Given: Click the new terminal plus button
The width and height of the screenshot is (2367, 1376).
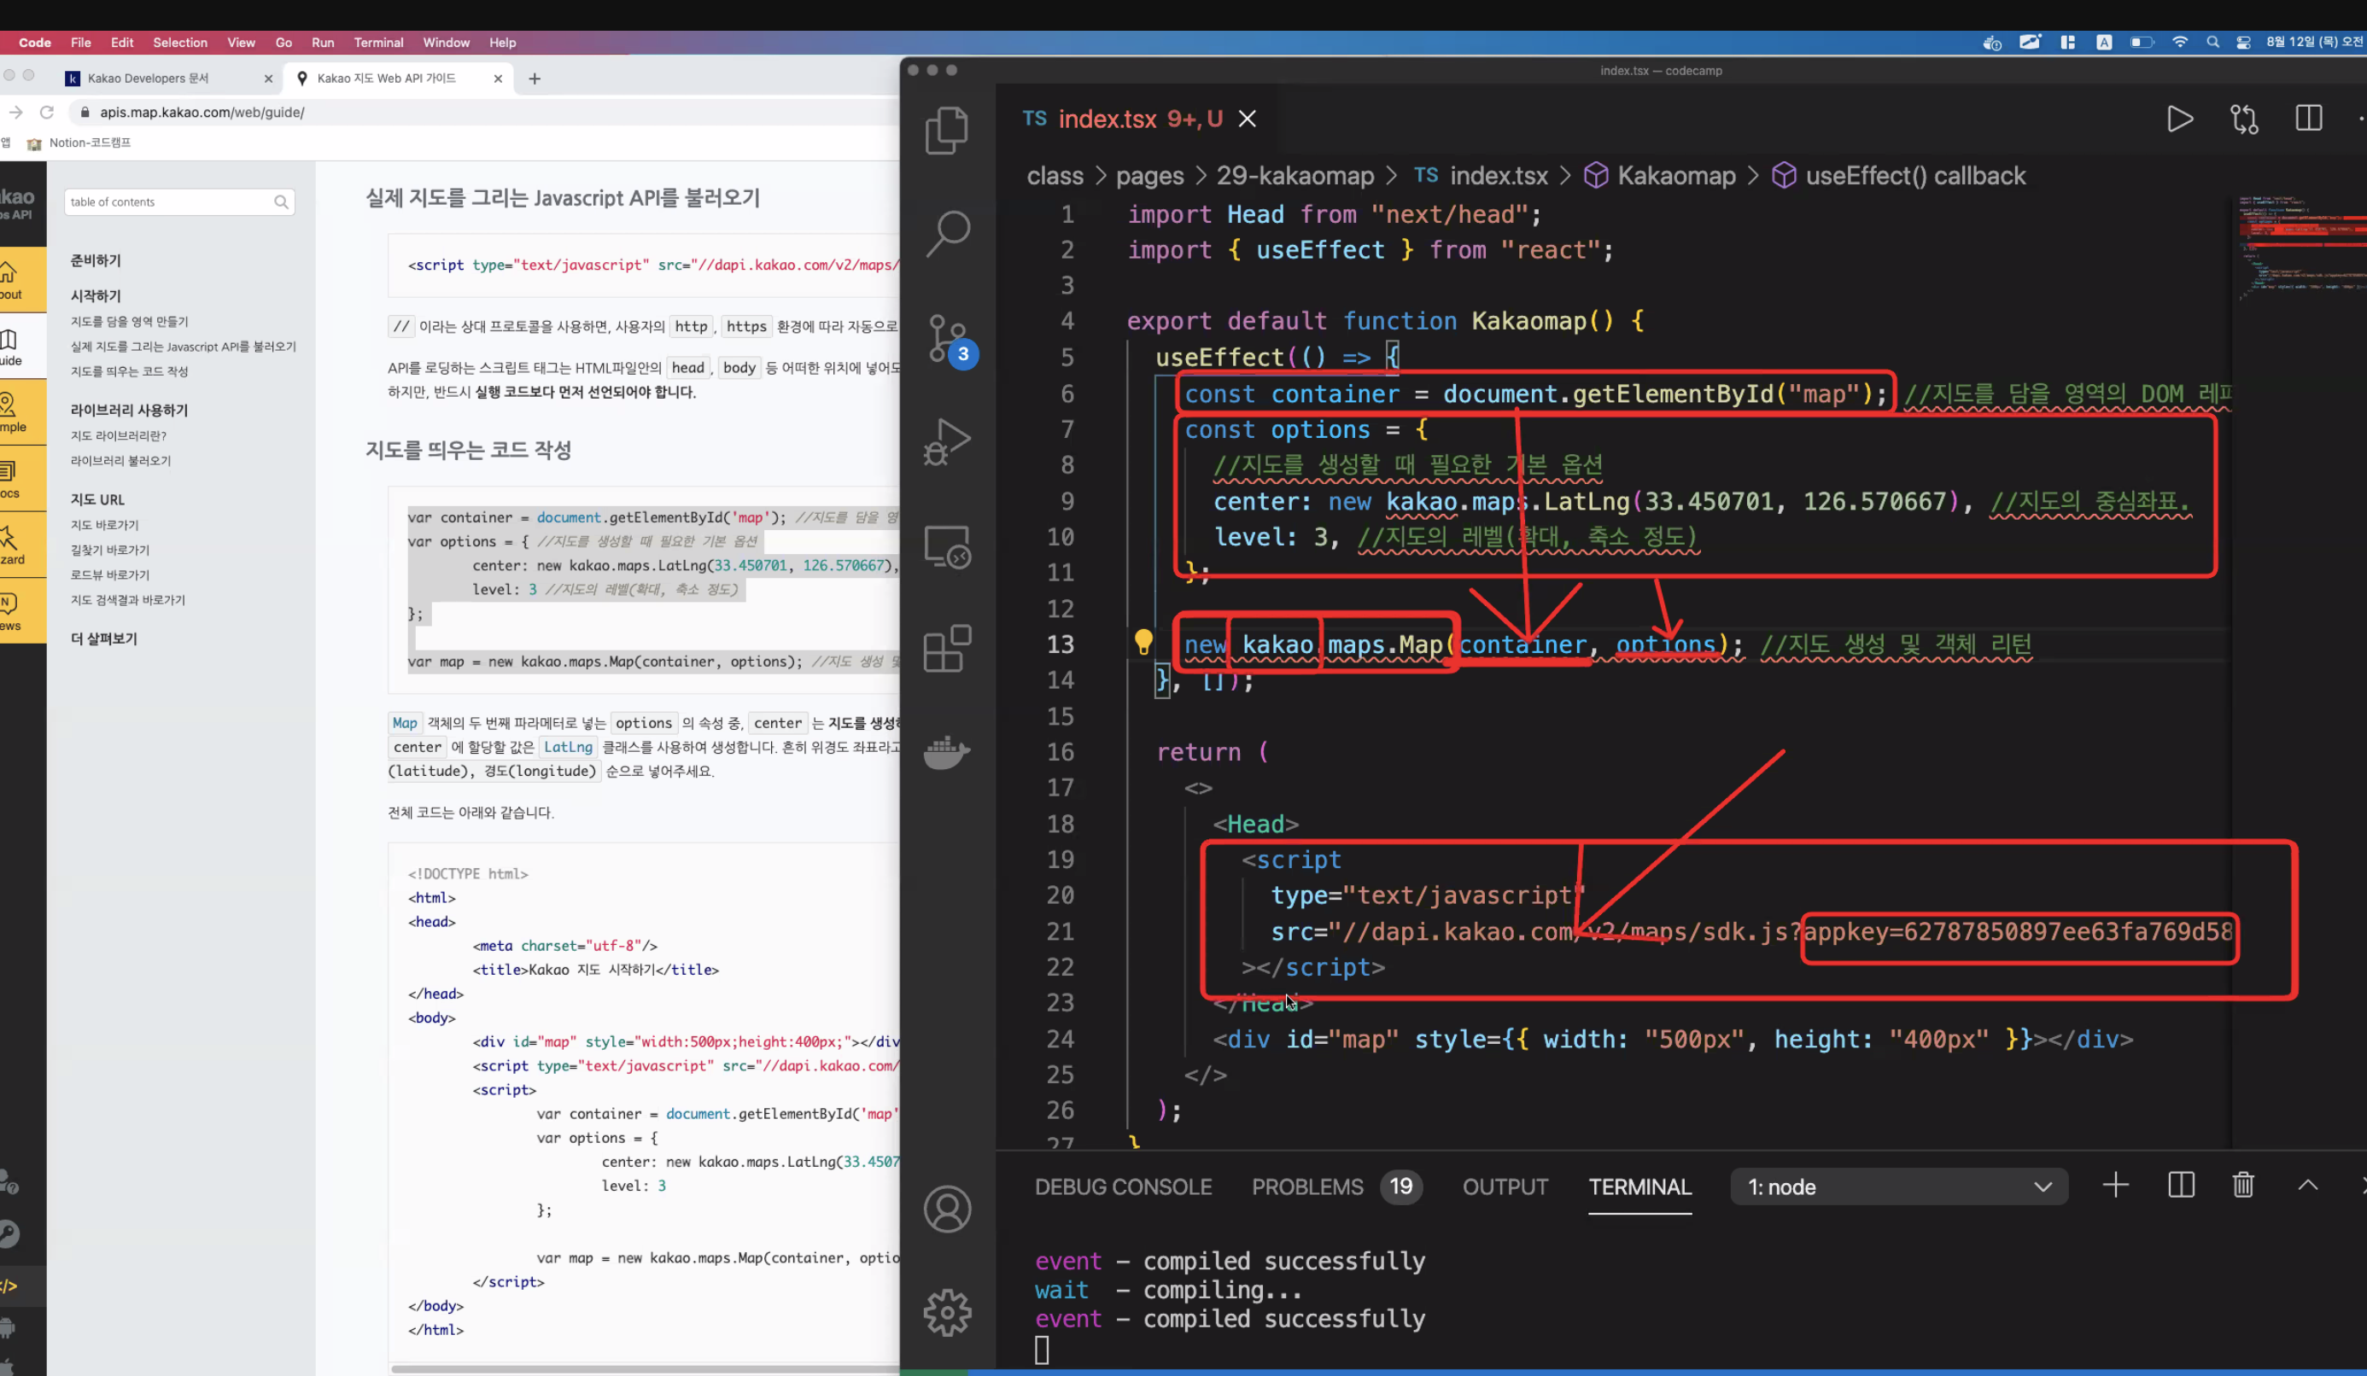Looking at the screenshot, I should (2115, 1186).
